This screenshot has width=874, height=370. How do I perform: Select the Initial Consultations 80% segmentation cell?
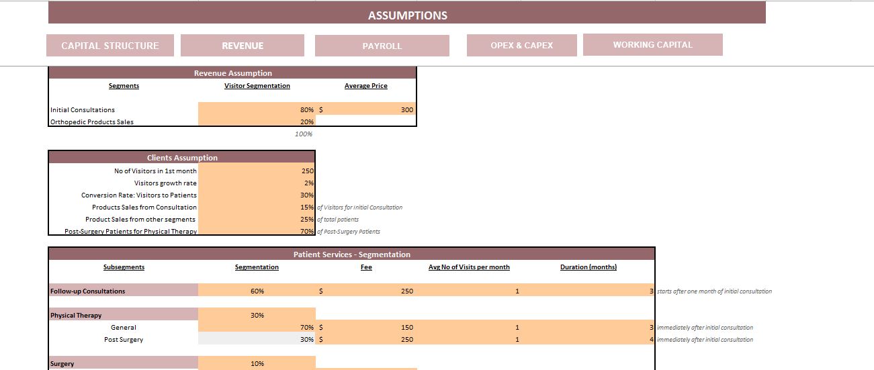pyautogui.click(x=257, y=109)
